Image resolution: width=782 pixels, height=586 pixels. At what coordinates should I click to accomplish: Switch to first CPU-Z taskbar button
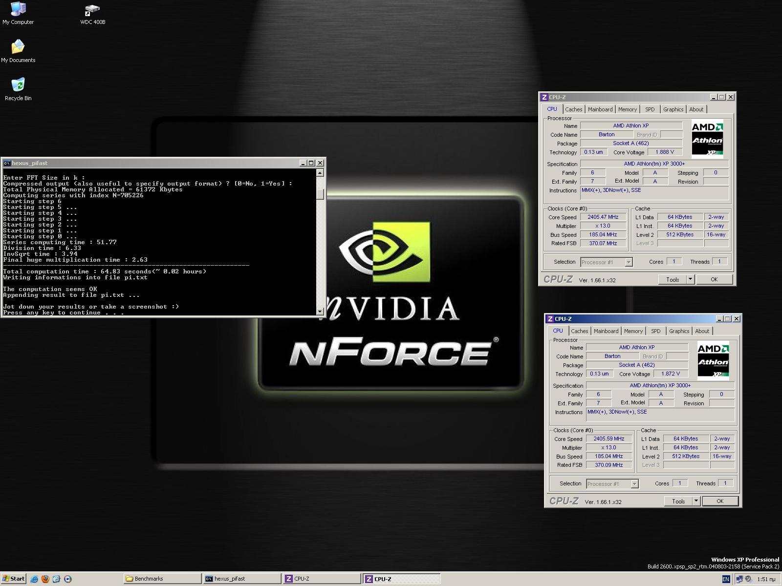pos(322,579)
